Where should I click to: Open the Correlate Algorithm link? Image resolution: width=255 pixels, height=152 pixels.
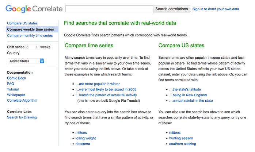click(22, 100)
